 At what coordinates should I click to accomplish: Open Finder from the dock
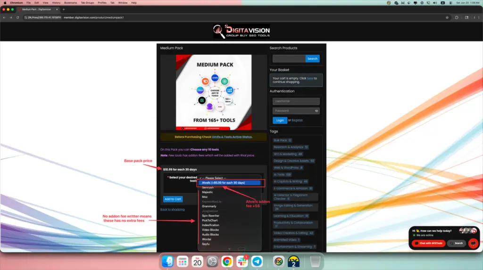[167, 262]
